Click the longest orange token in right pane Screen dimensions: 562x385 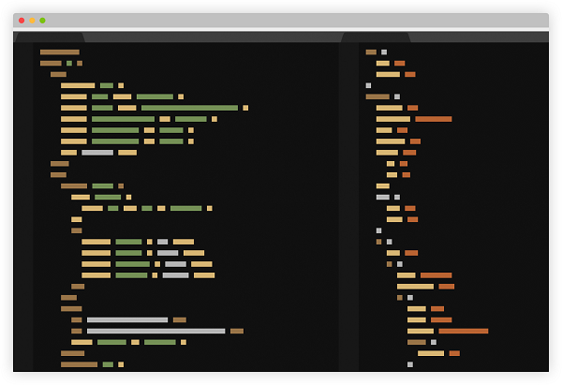(463, 331)
